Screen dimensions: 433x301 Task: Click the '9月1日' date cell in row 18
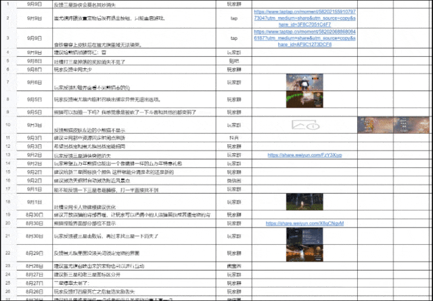coord(35,202)
